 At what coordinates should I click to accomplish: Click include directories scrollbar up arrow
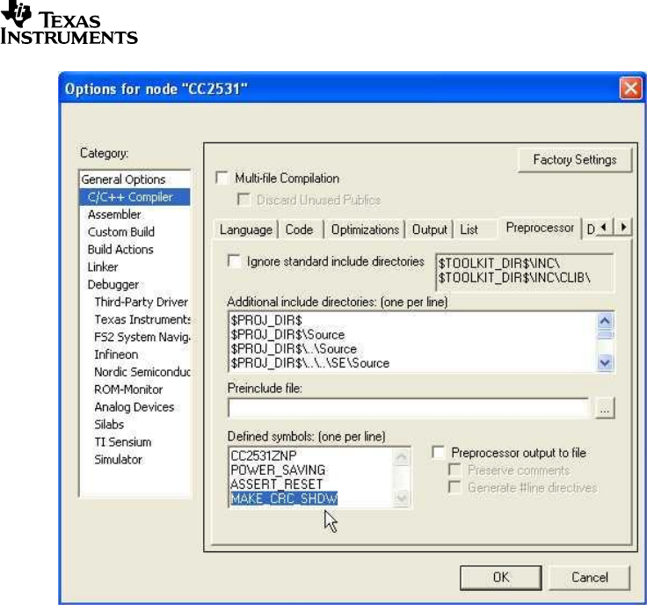tap(605, 321)
